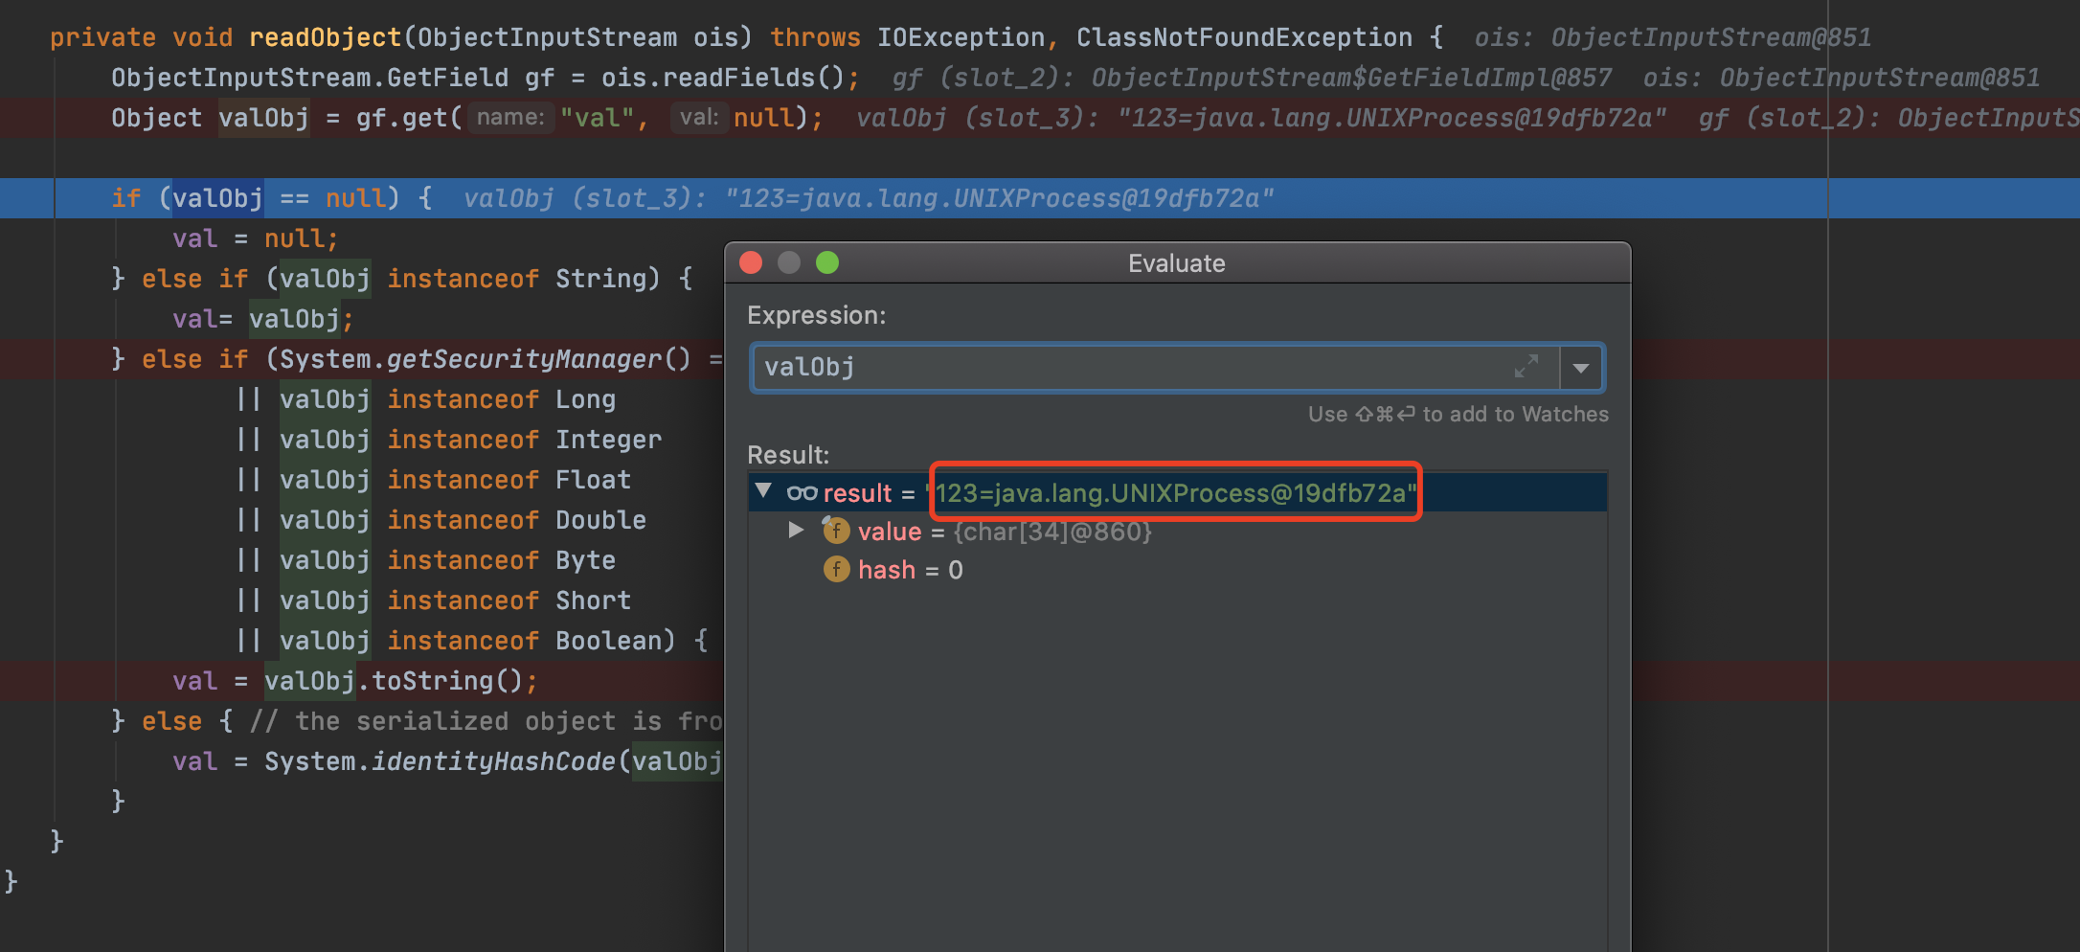Click the gray minimize button of Evaluate
Viewport: 2080px width, 952px height.
789,263
